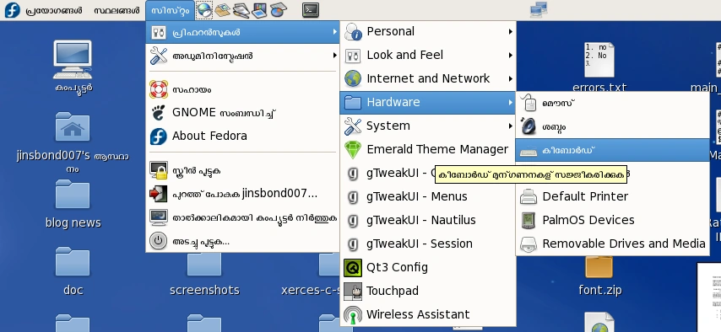Screen dimensions: 721x332
Task: Open font.zip archive on desktop
Action: (x=599, y=267)
